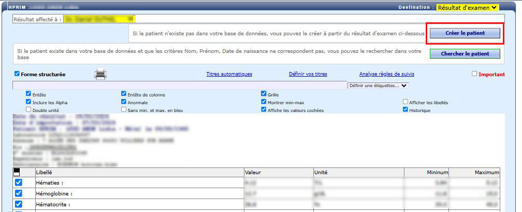Screen dimensions: 522x212
Task: Enable the Double unité option
Action: pyautogui.click(x=28, y=110)
